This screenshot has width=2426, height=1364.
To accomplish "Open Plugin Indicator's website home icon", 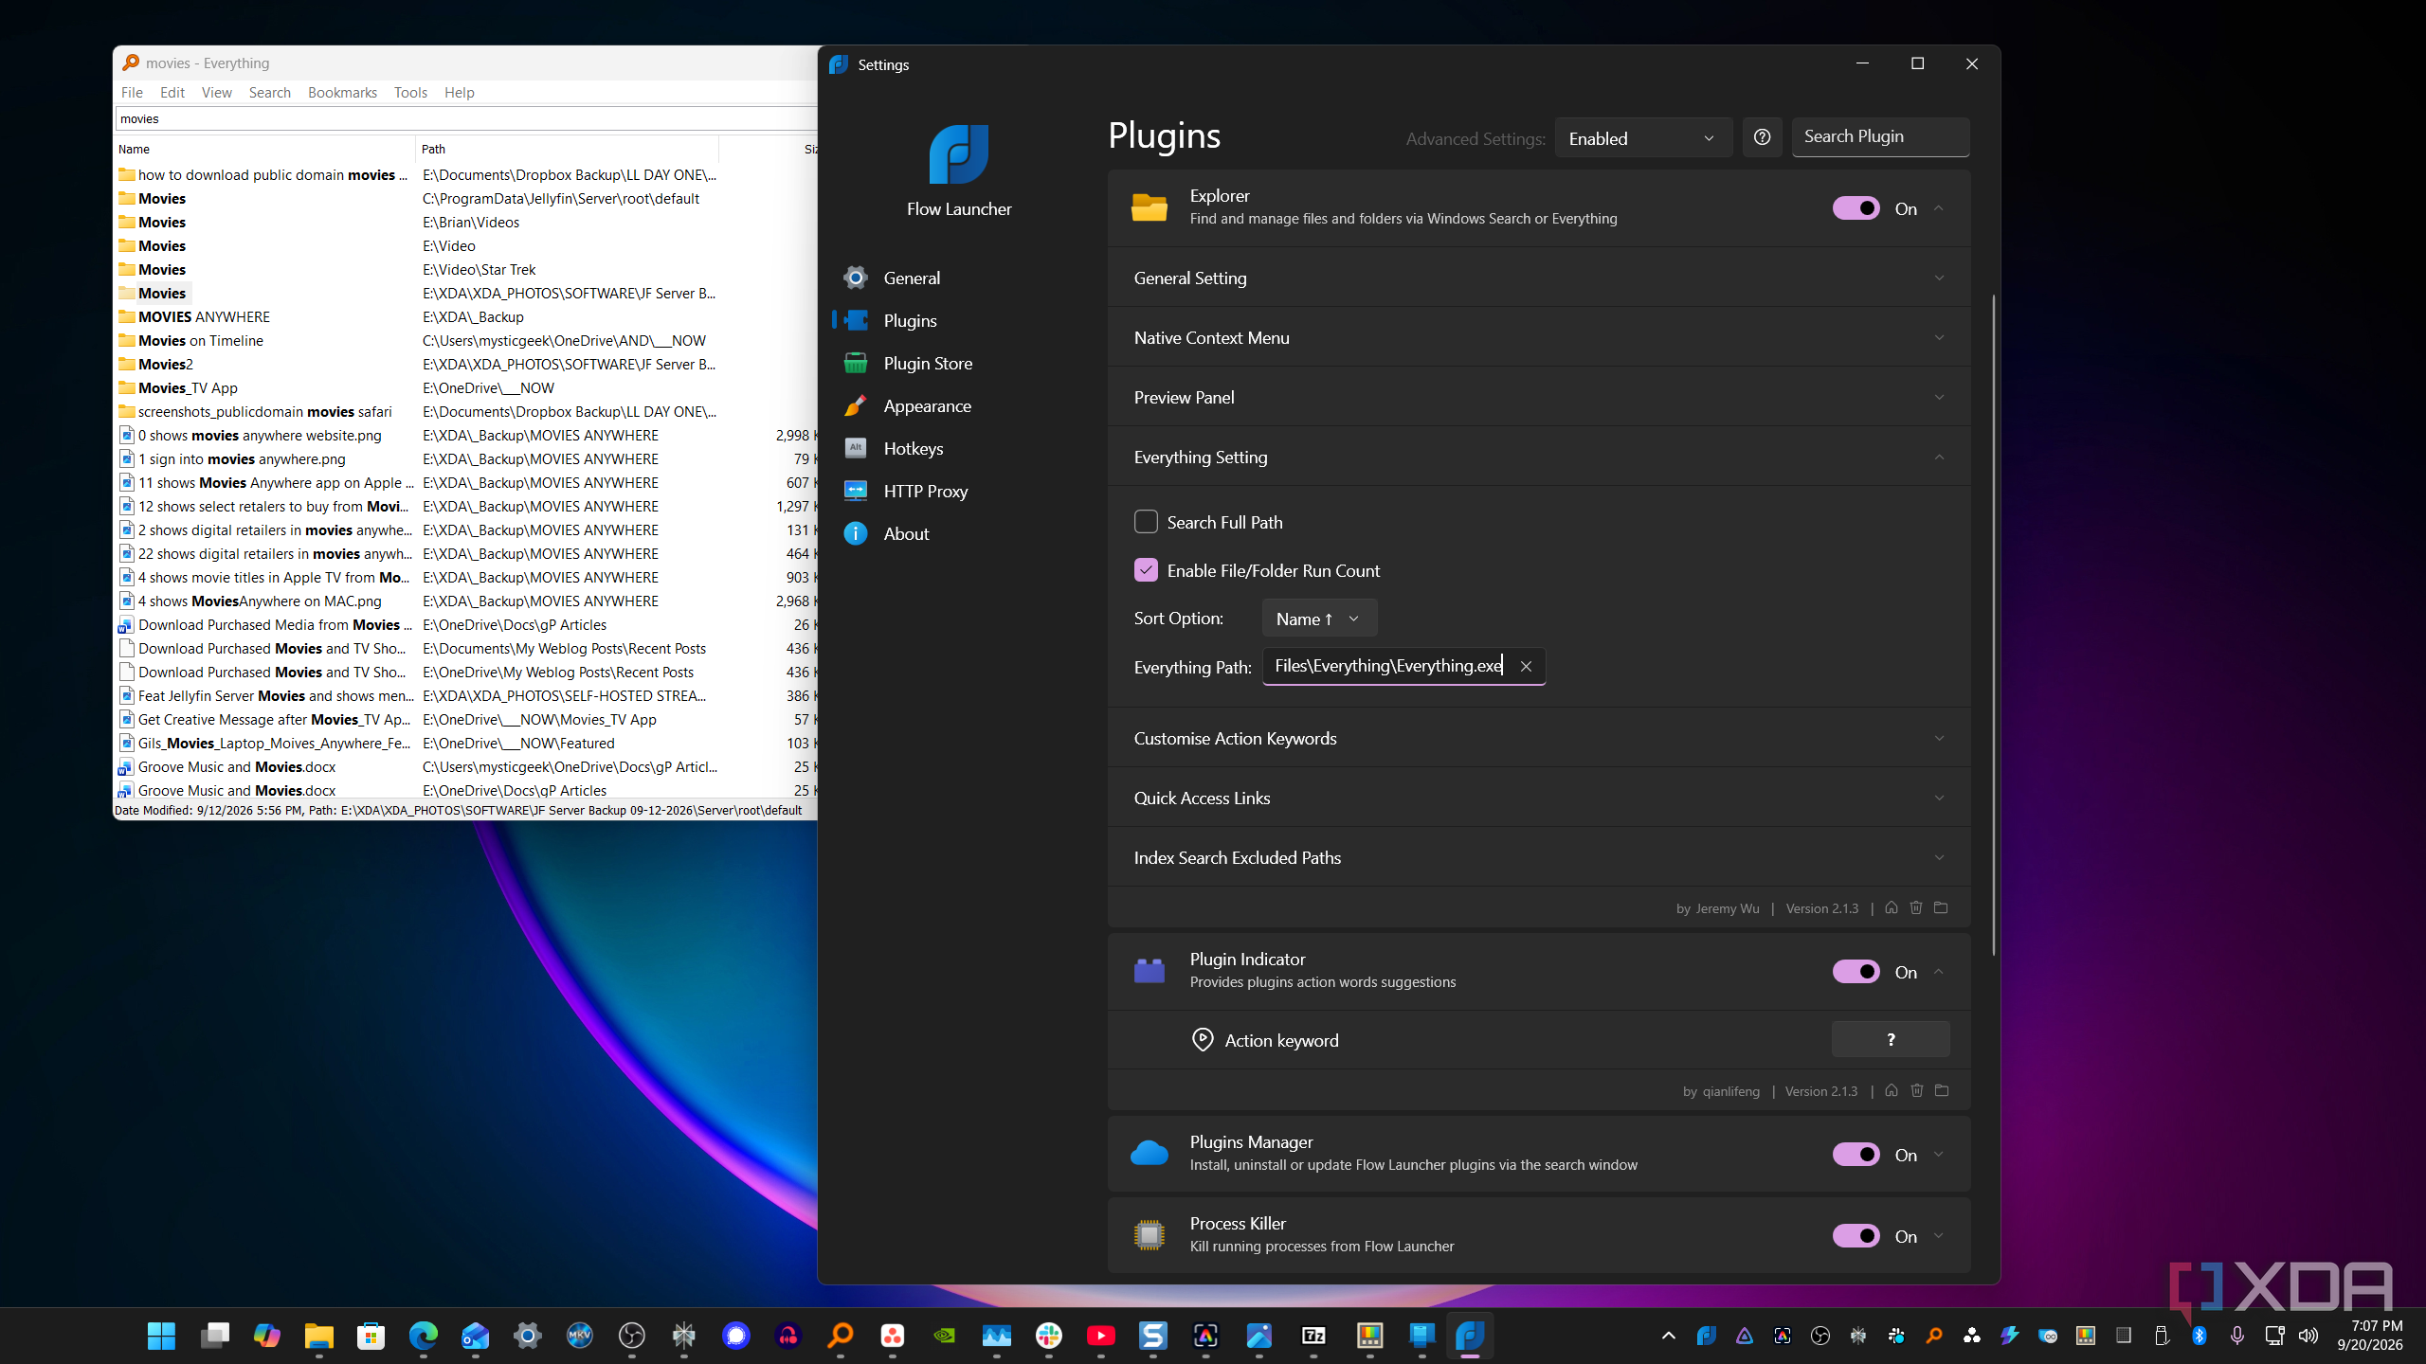I will click(1892, 1090).
